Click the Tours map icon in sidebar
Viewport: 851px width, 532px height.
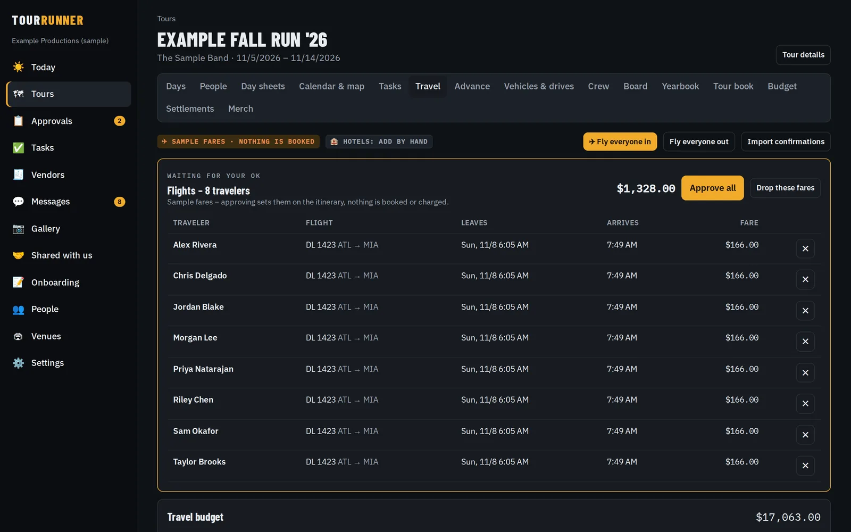(x=18, y=94)
